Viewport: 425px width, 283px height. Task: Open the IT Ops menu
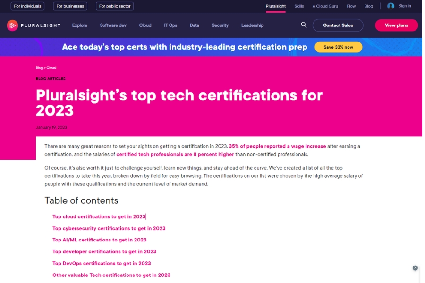click(170, 25)
